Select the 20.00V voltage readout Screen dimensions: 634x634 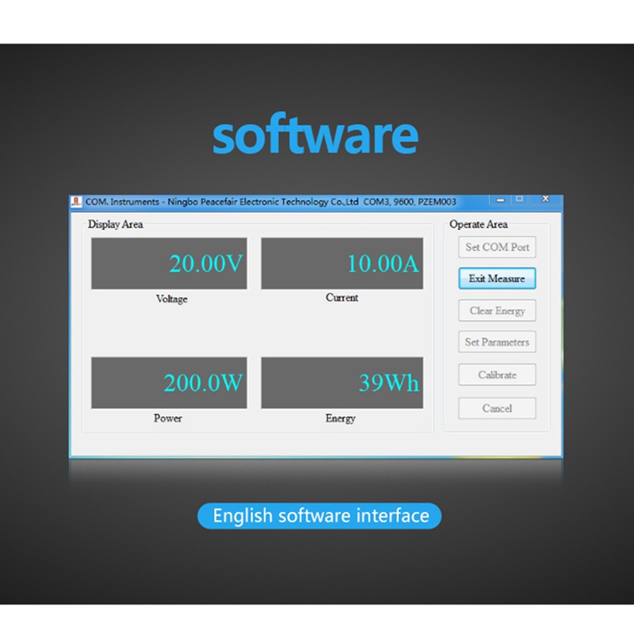tap(169, 264)
